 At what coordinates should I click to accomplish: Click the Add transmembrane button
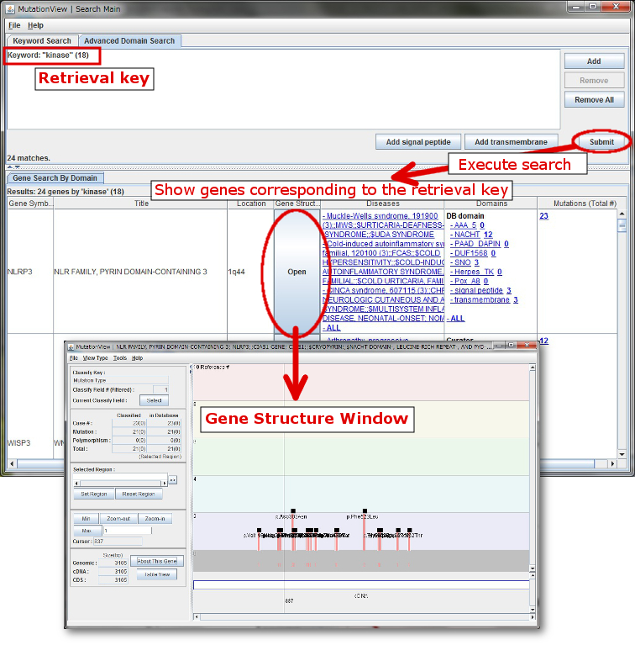coord(511,142)
